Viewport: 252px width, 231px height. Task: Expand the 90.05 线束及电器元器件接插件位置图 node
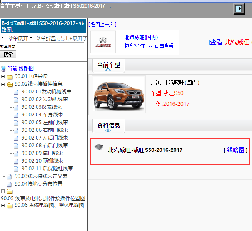pyautogui.click(x=3, y=191)
